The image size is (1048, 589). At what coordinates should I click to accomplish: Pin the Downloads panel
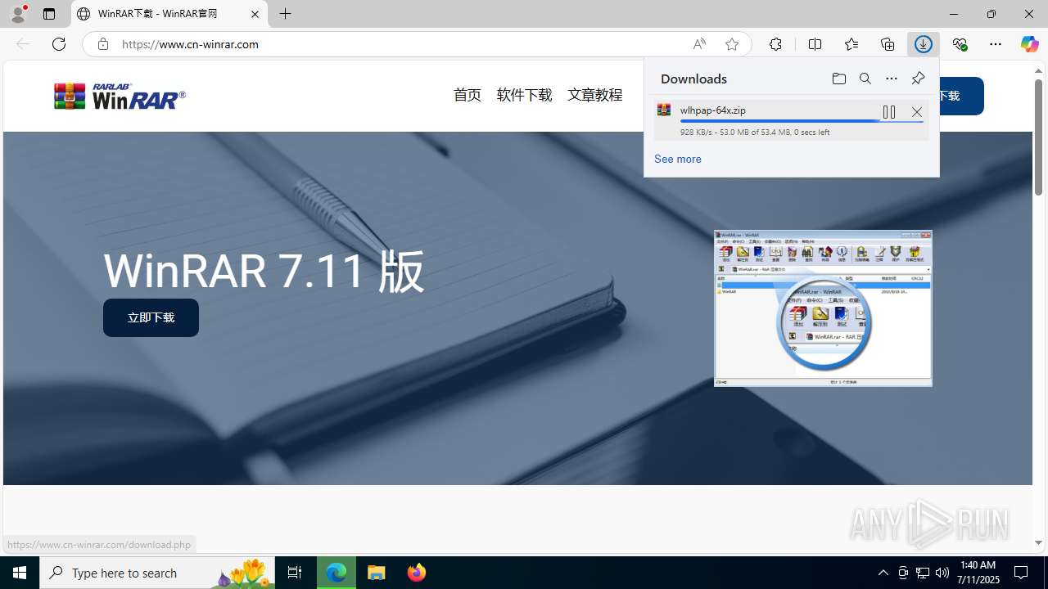pos(918,79)
